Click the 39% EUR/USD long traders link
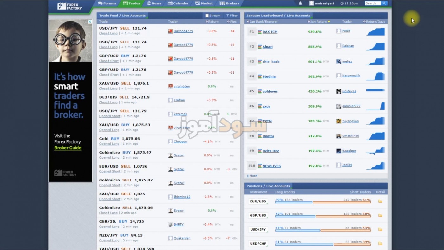 point(279,200)
